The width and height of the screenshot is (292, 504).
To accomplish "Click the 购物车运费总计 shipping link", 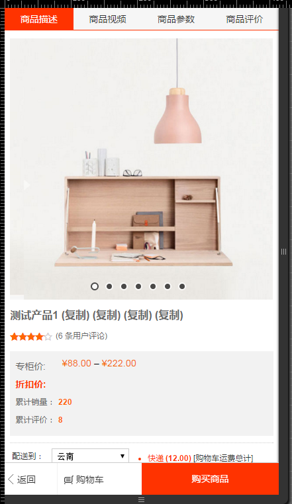I will click(x=223, y=458).
